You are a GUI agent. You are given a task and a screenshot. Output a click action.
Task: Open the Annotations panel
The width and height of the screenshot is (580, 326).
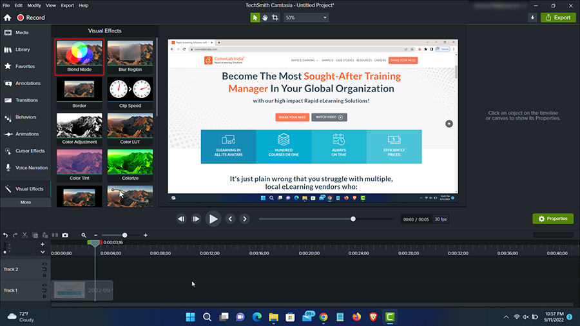[x=26, y=83]
